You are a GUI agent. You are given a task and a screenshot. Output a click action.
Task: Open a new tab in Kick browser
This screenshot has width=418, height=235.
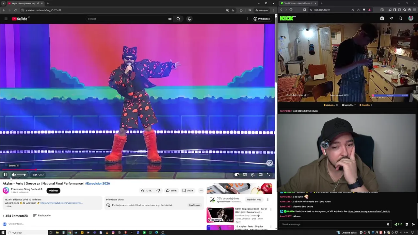point(321,3)
